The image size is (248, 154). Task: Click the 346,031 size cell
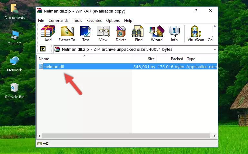(144, 67)
